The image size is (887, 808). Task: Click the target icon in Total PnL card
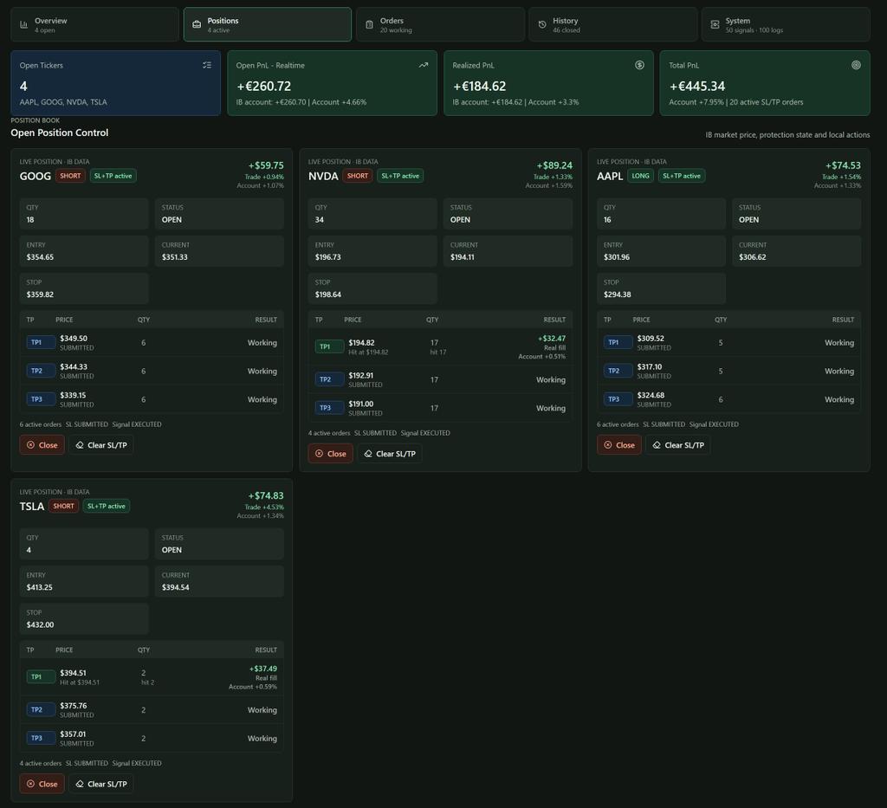856,65
